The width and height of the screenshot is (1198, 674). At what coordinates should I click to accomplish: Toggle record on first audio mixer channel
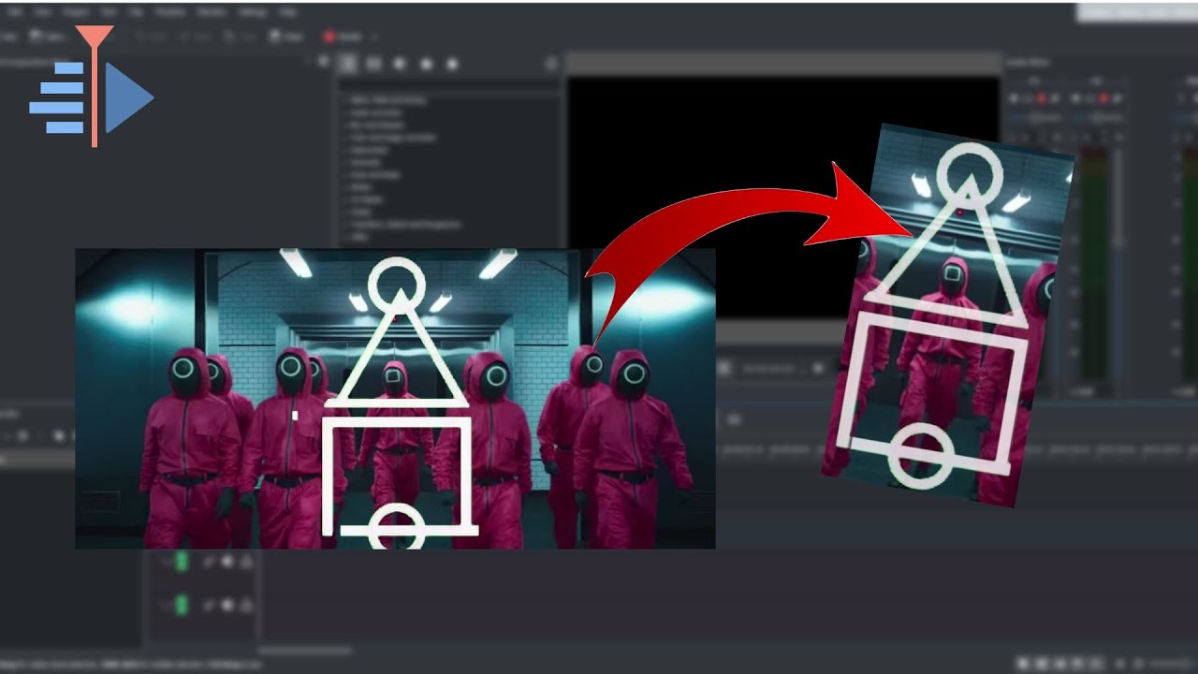1040,98
